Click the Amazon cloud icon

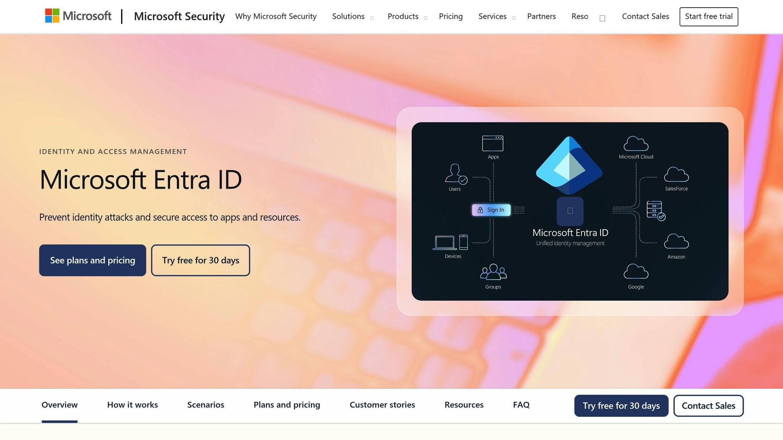(x=676, y=241)
